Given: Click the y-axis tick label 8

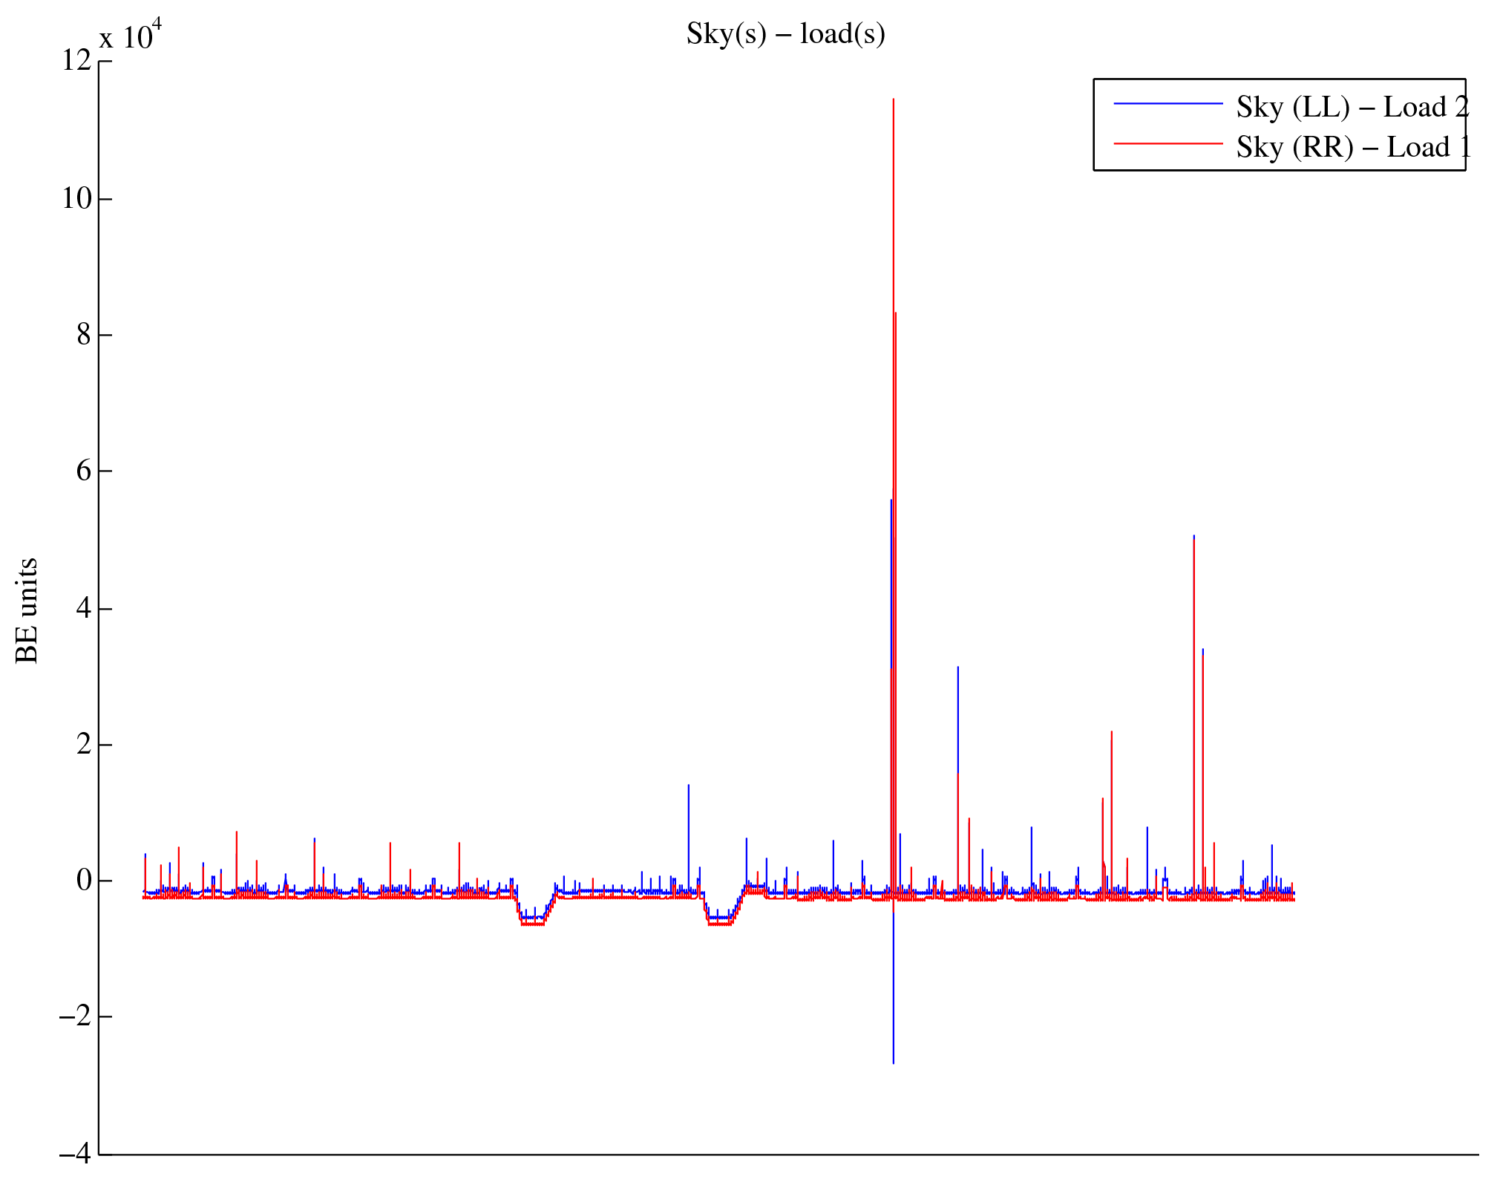Looking at the screenshot, I should coord(83,335).
